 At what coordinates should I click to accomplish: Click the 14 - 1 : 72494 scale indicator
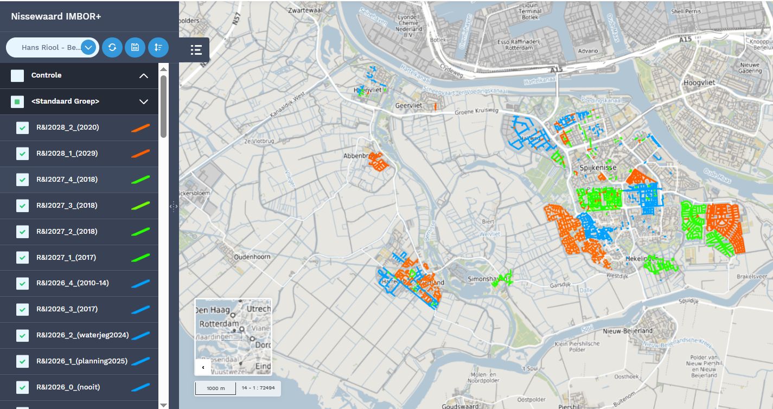point(258,388)
